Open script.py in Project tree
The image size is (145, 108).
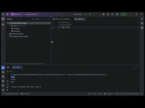(x=15, y=28)
